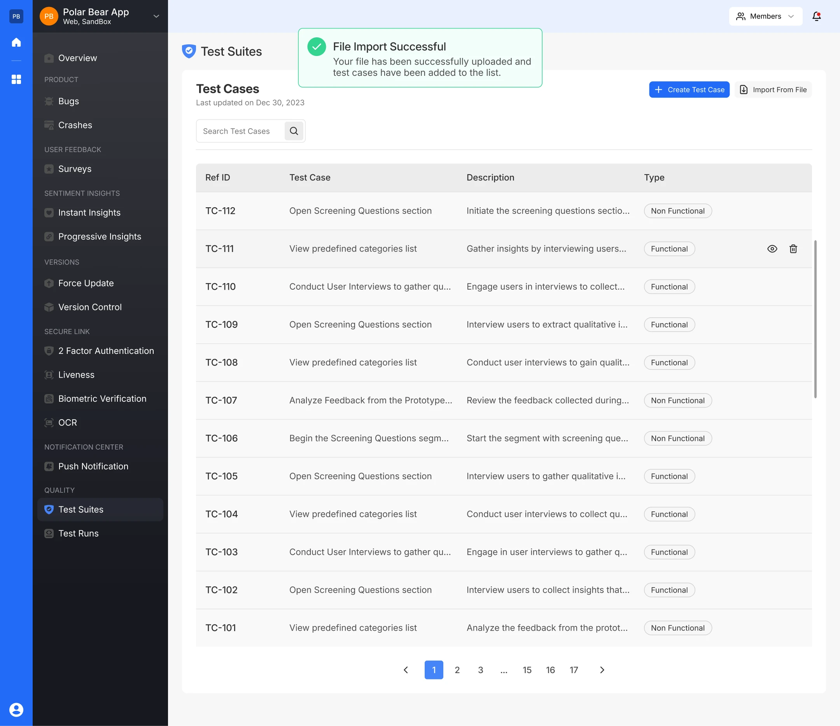Screen dimensions: 840x726
Task: Click the Create Test Case button
Action: point(689,89)
